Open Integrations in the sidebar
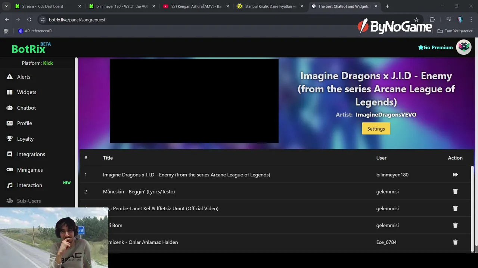478x268 pixels. pyautogui.click(x=31, y=154)
